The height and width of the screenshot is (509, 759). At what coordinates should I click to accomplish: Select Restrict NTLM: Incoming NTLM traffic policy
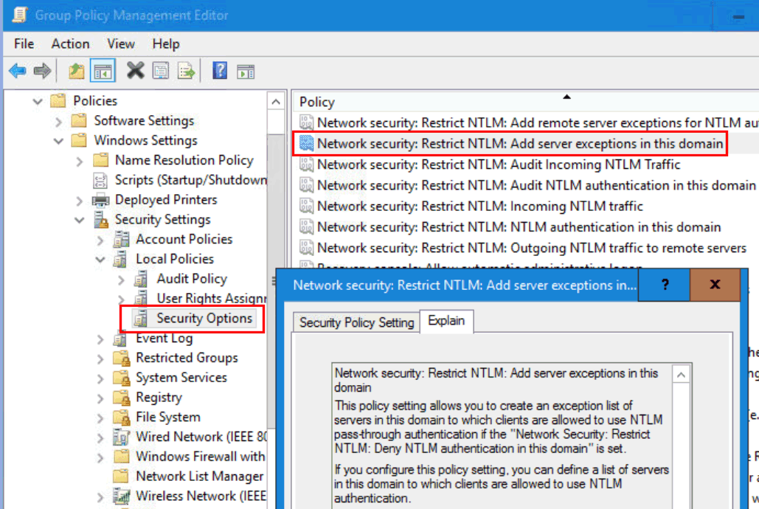[x=479, y=207]
